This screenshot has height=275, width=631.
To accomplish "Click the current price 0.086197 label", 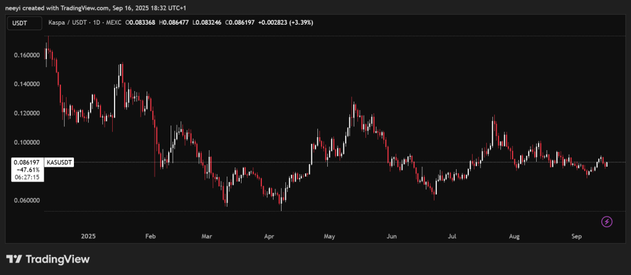I will click(26, 162).
